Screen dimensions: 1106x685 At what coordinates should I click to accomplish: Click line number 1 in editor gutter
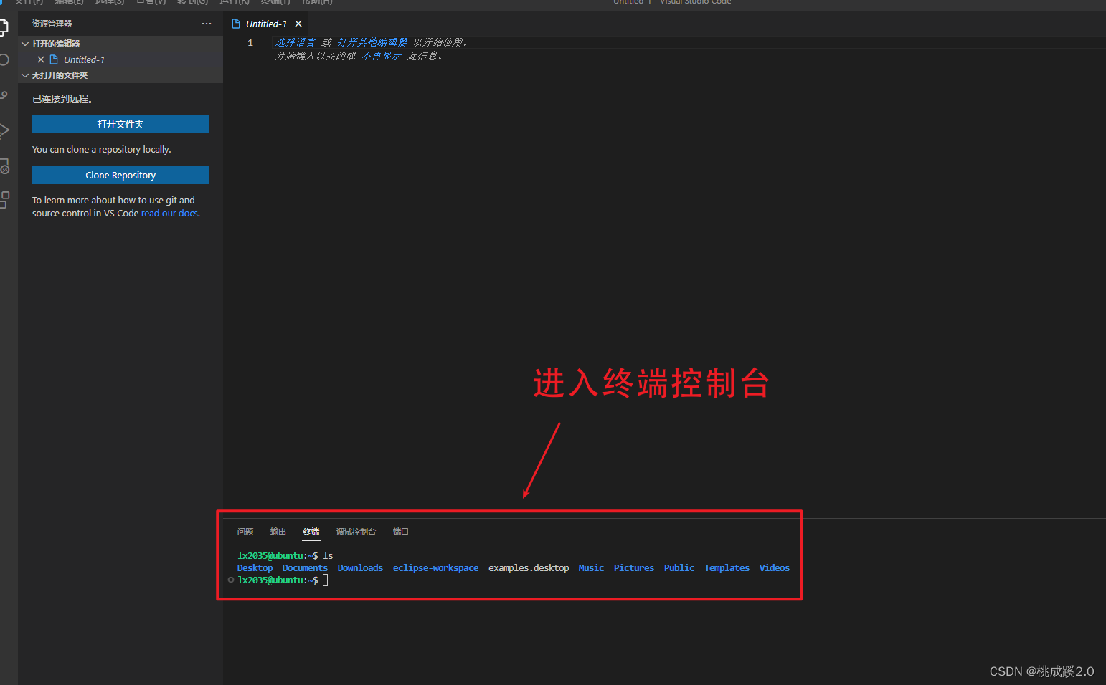coord(250,43)
